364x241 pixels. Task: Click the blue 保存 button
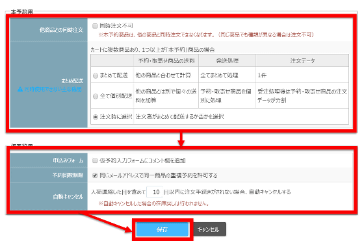click(162, 229)
